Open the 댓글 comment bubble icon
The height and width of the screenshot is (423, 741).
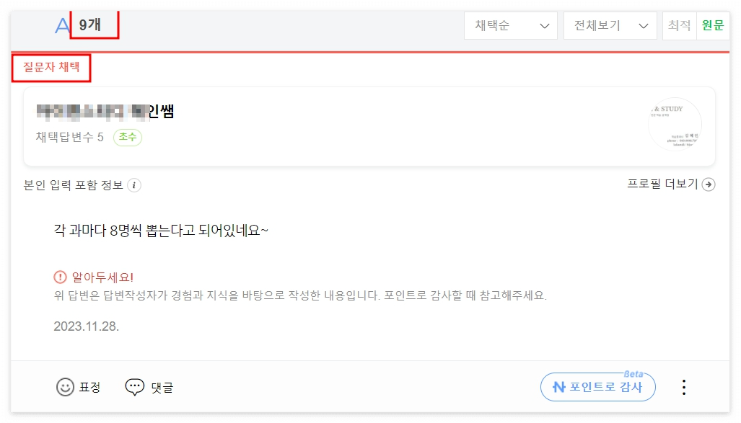pos(135,387)
